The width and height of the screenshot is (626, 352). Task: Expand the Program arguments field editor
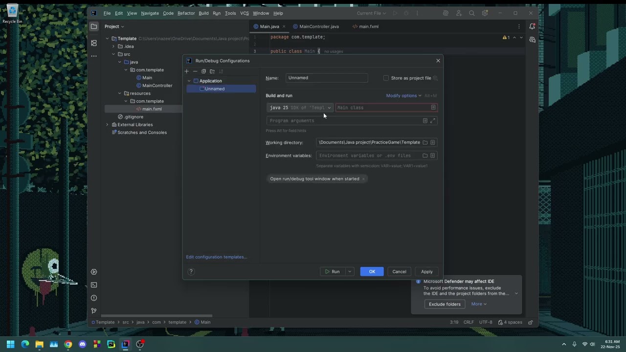[x=432, y=121]
